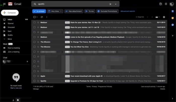Click the Gmail logo
The image size is (176, 102).
coord(15,4)
